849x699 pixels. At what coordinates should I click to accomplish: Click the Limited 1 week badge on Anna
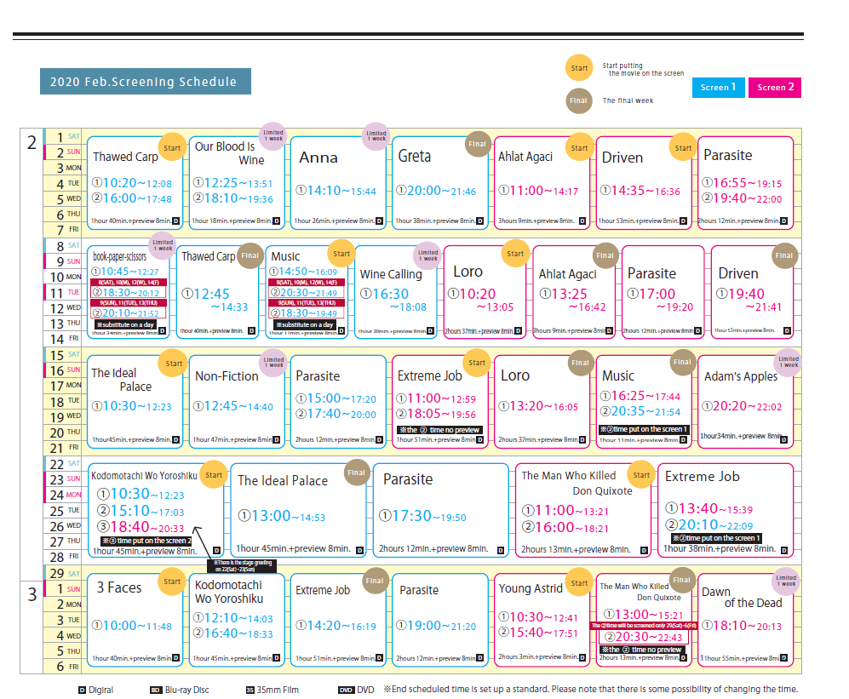[376, 135]
